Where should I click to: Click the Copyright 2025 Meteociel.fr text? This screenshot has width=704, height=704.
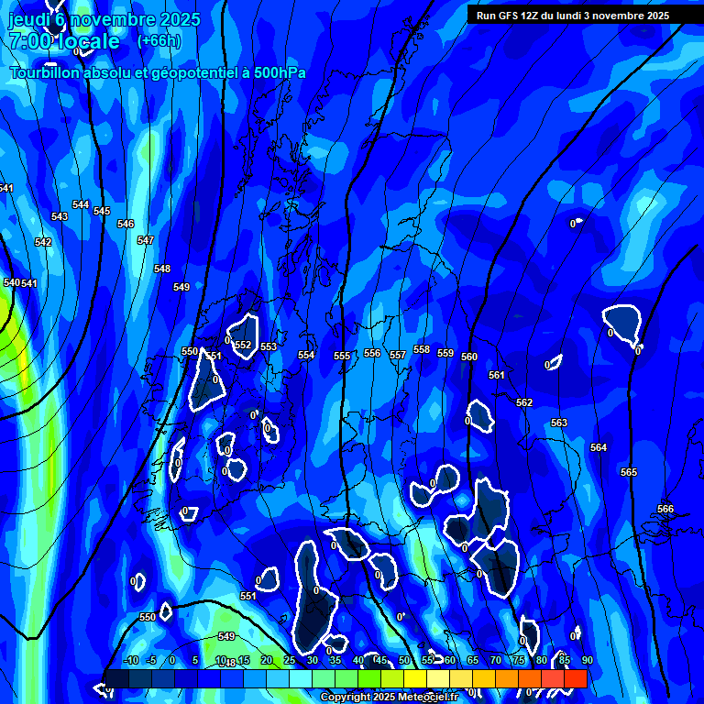coord(390,698)
